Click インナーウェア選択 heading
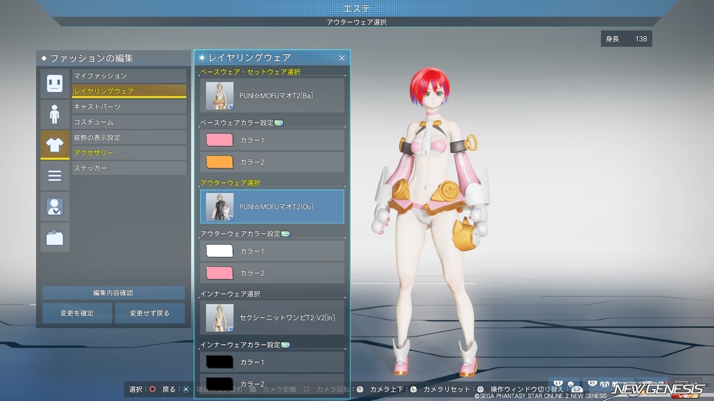This screenshot has height=401, width=714. [230, 294]
